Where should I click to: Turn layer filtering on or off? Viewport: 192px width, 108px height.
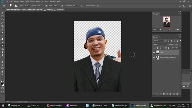180,40
